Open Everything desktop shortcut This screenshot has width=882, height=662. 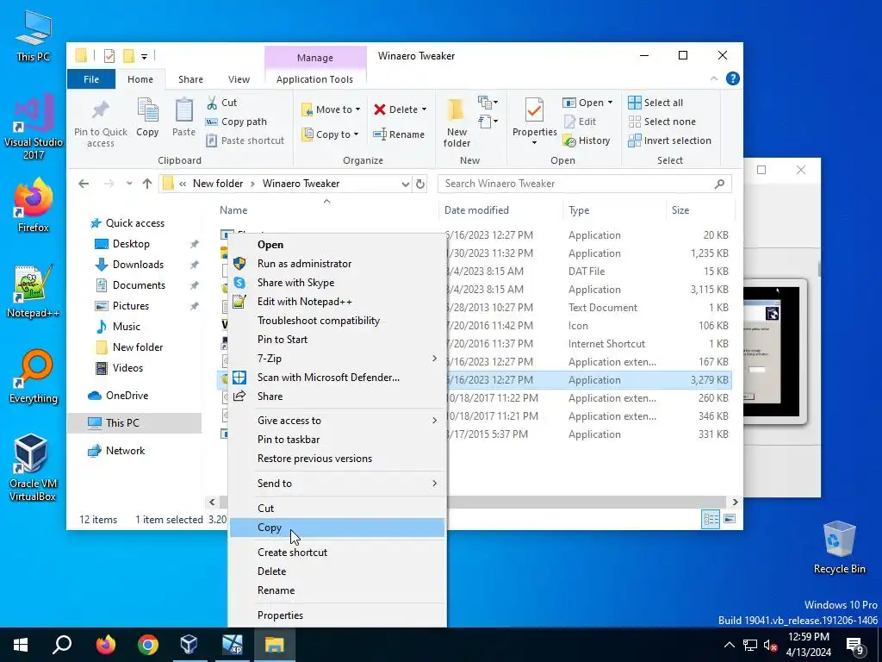pyautogui.click(x=34, y=377)
